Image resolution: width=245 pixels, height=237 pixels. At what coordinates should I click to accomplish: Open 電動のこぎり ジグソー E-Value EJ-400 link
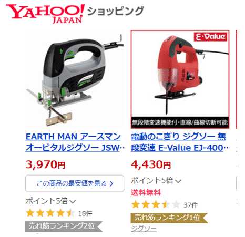tap(180, 142)
